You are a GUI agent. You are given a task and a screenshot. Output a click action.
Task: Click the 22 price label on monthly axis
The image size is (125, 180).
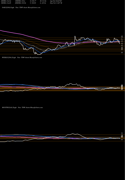[122, 139]
